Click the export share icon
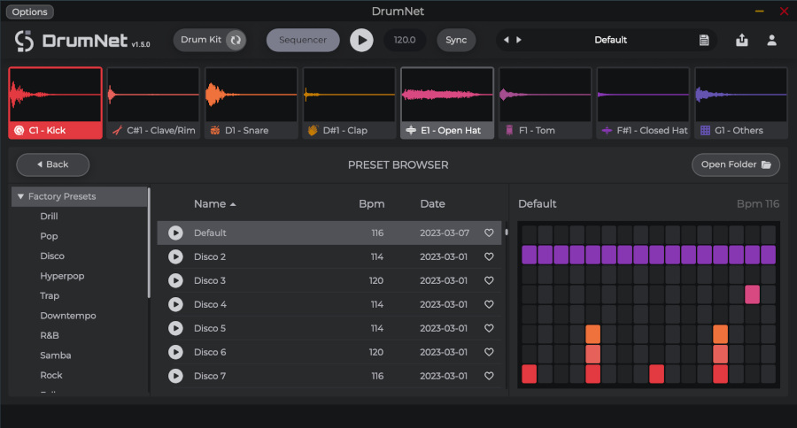This screenshot has width=797, height=428. click(x=742, y=40)
